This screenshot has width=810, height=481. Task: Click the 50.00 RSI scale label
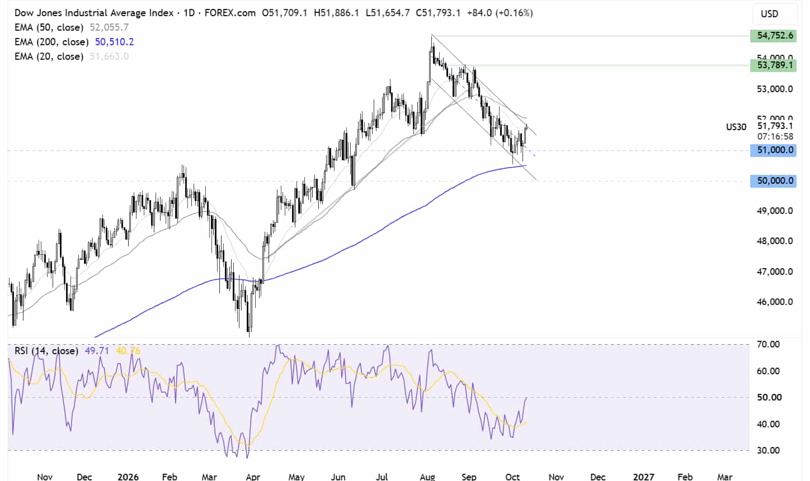coord(769,397)
